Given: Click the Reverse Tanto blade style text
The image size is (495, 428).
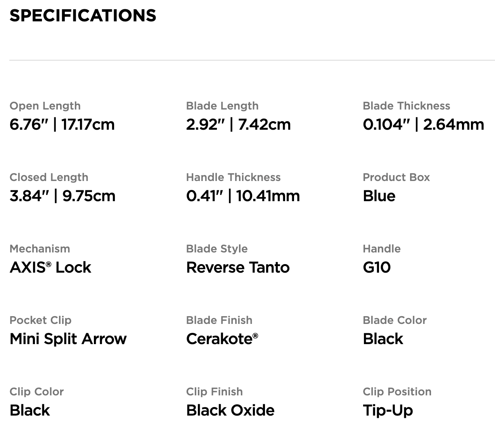Looking at the screenshot, I should tap(238, 268).
